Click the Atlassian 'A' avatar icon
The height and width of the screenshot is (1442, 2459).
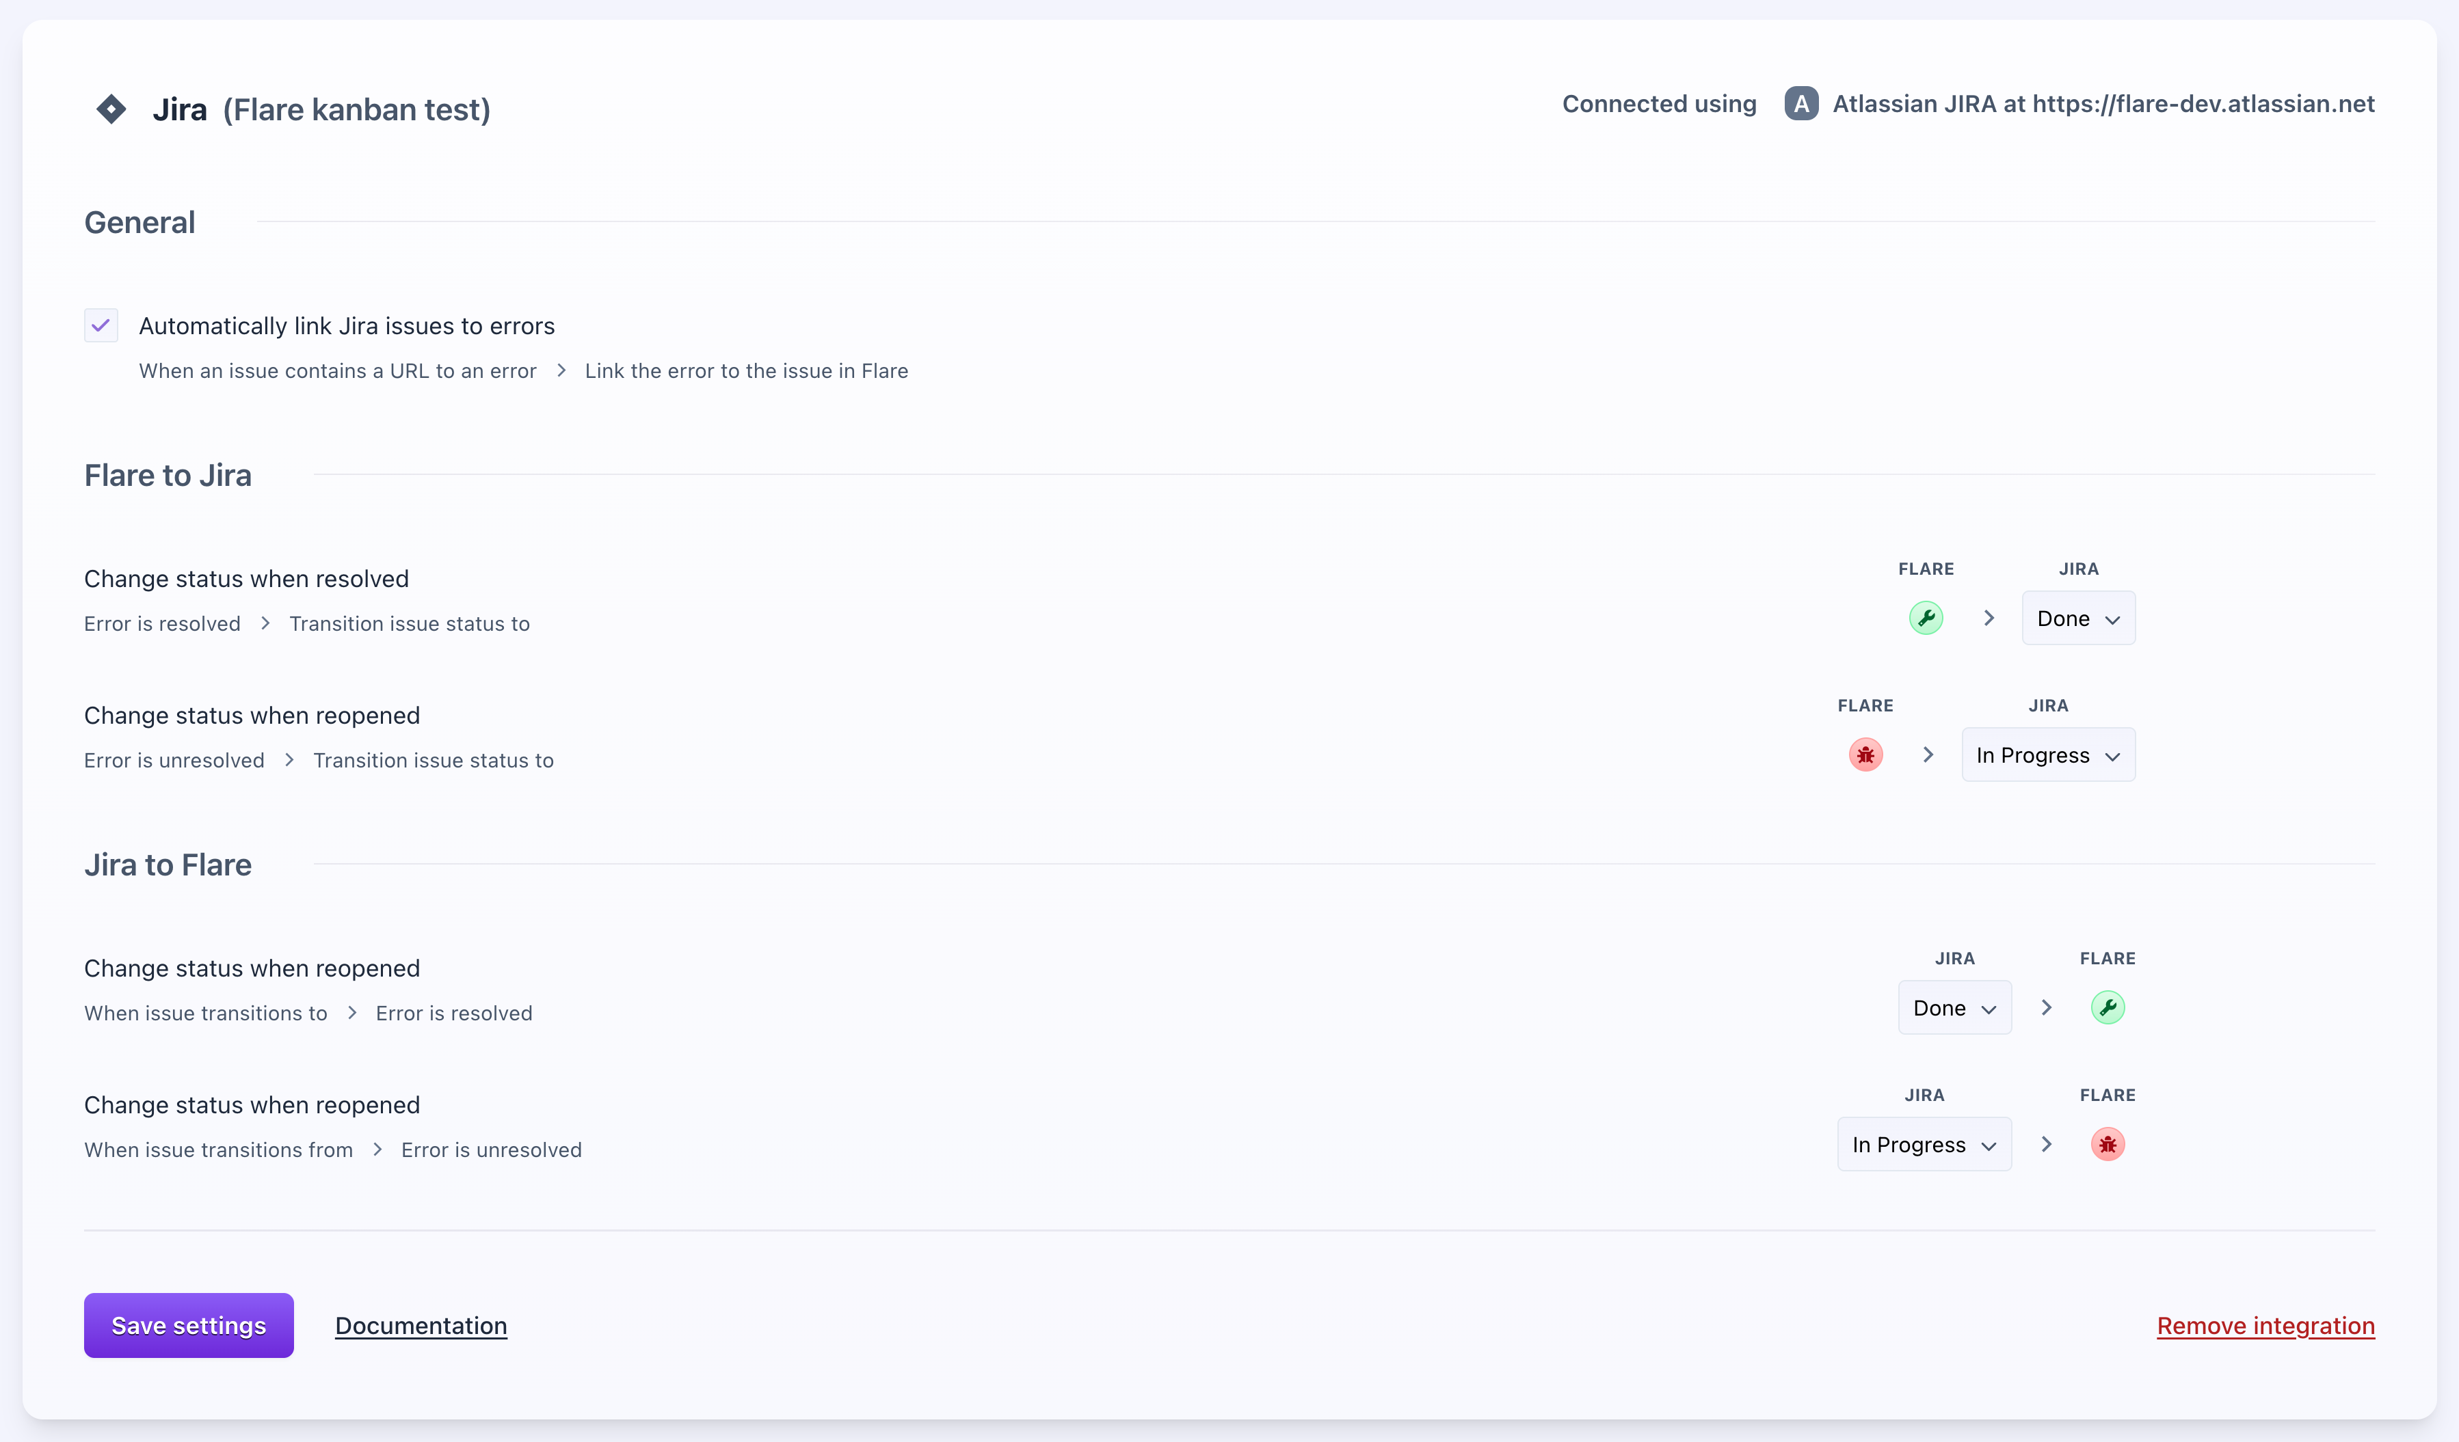1800,103
